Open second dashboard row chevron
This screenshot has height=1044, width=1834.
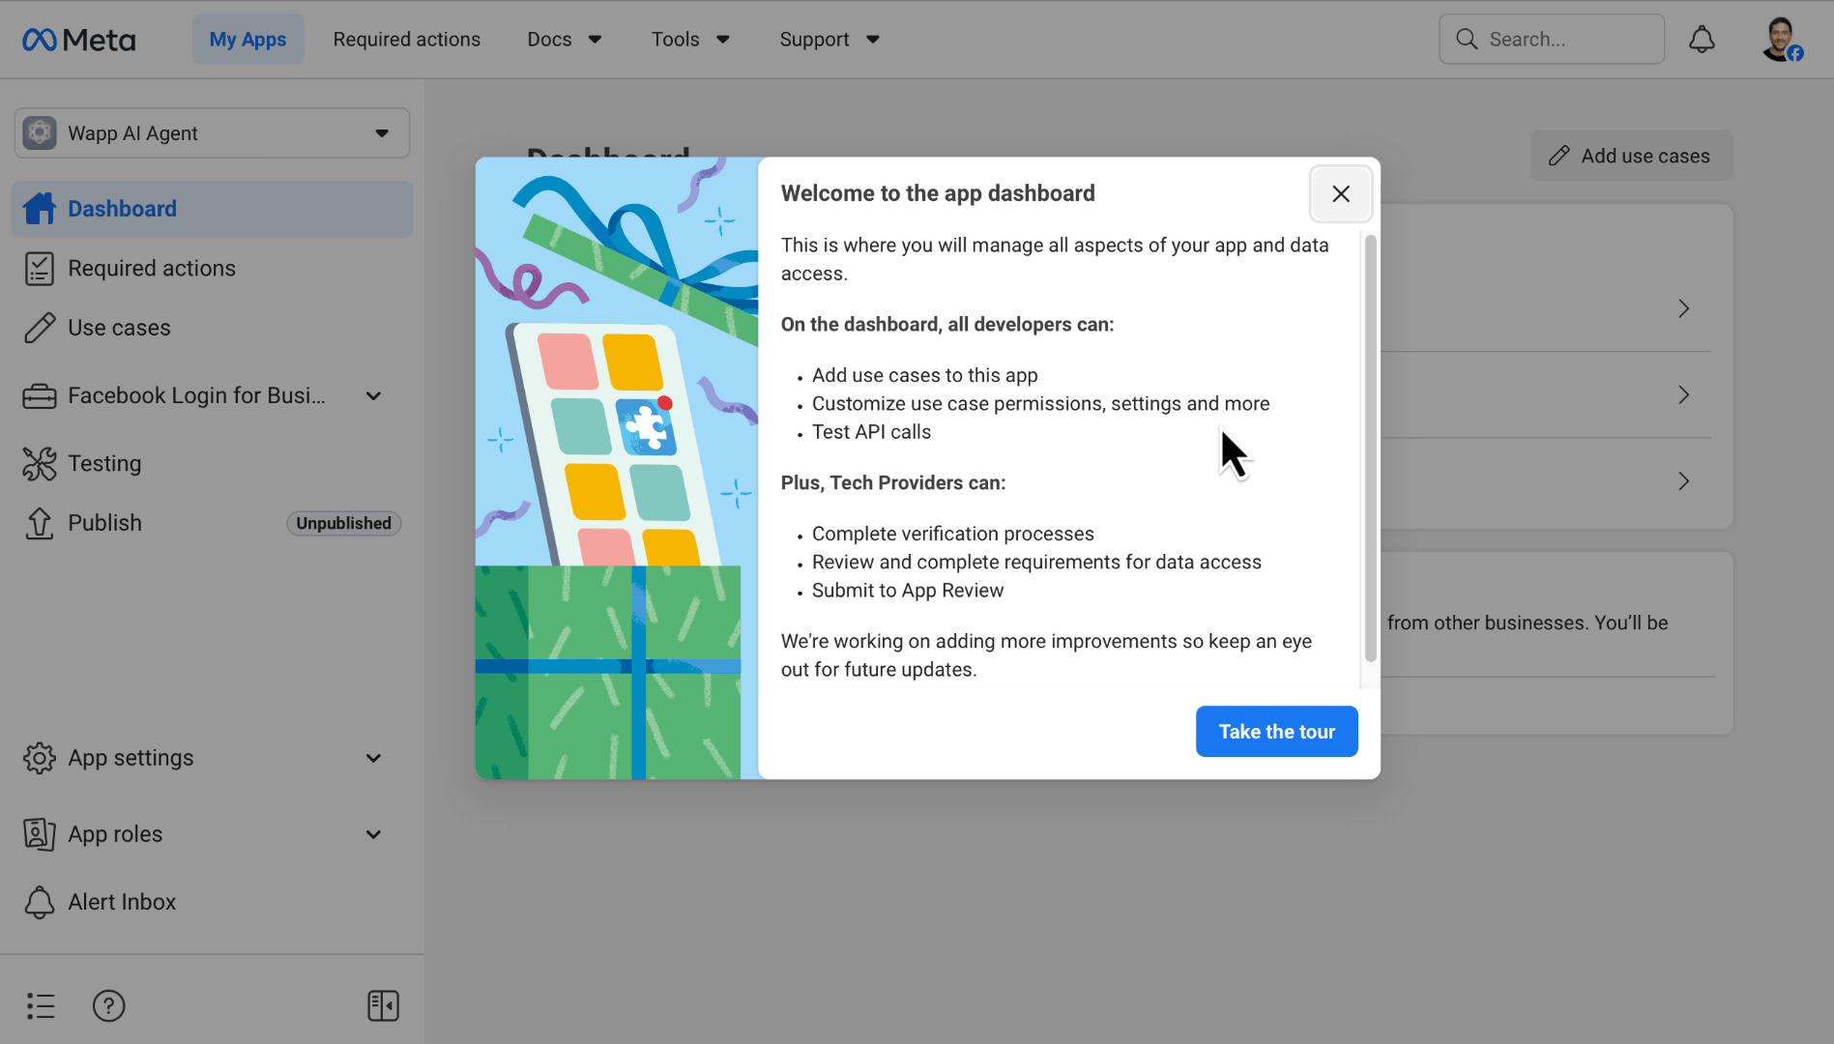coord(1683,395)
